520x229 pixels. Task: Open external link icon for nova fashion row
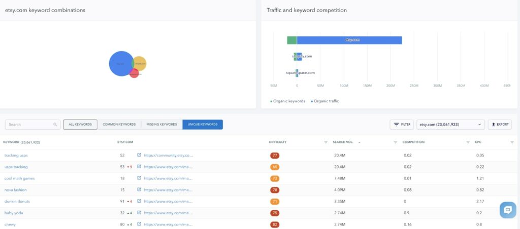[x=139, y=189]
